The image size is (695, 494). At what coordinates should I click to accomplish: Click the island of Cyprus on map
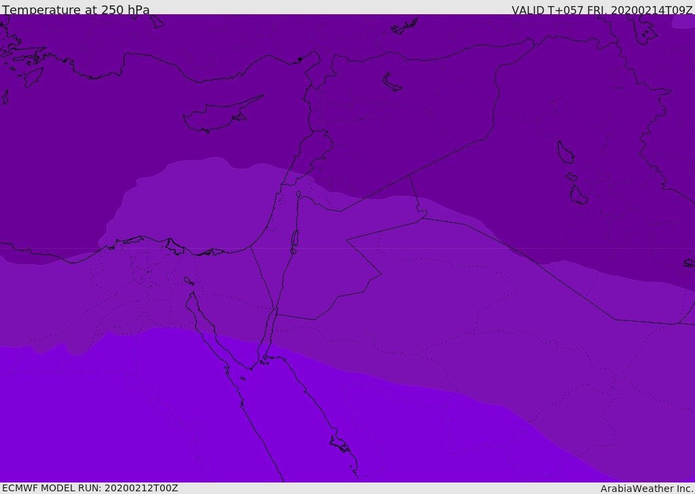pyautogui.click(x=223, y=115)
